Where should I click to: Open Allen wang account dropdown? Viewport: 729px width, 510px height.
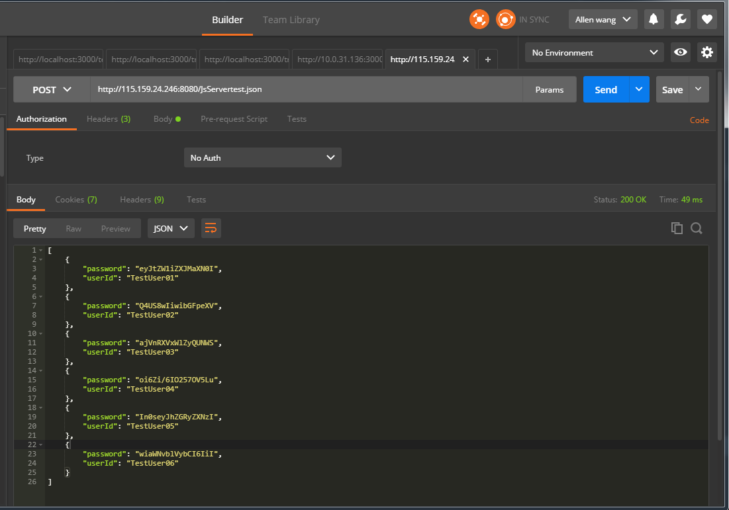(x=603, y=19)
